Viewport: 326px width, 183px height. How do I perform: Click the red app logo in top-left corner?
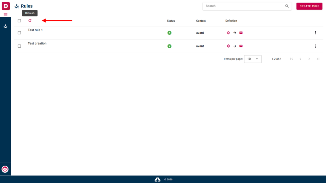(x=6, y=6)
